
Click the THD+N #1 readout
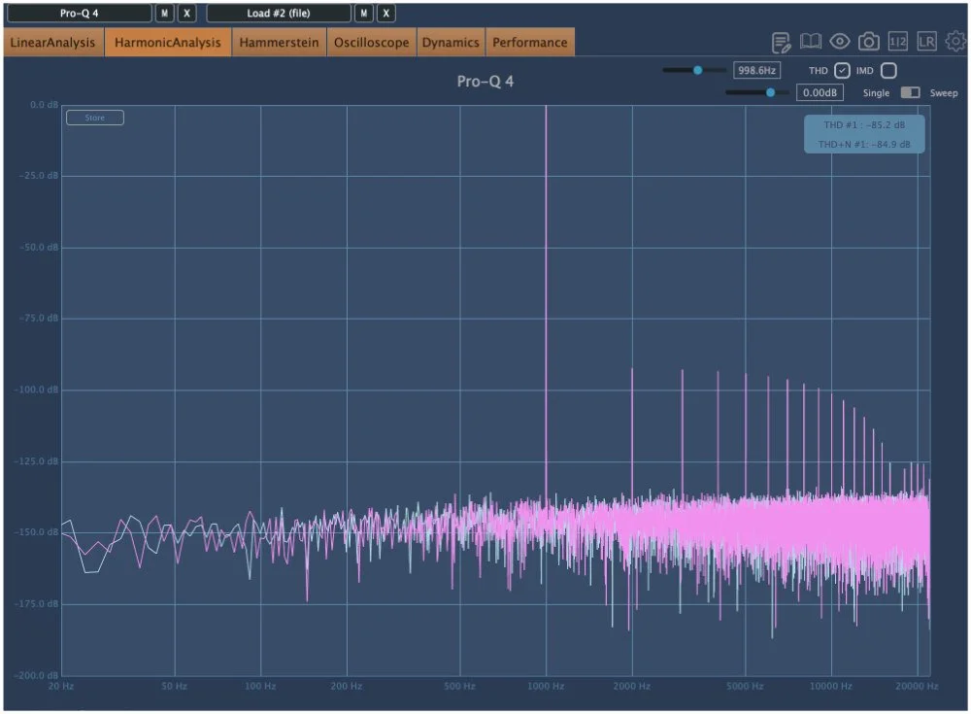864,145
